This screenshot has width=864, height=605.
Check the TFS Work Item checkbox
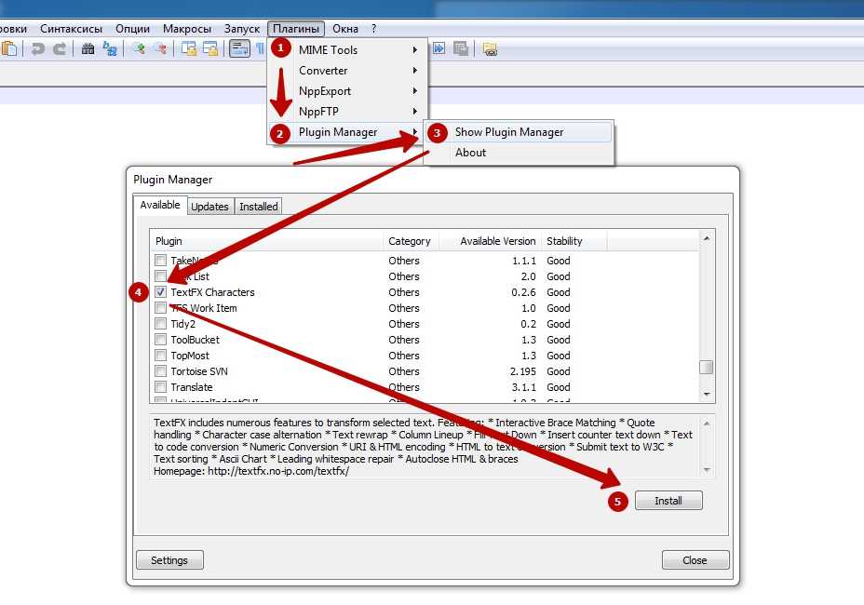pyautogui.click(x=160, y=307)
